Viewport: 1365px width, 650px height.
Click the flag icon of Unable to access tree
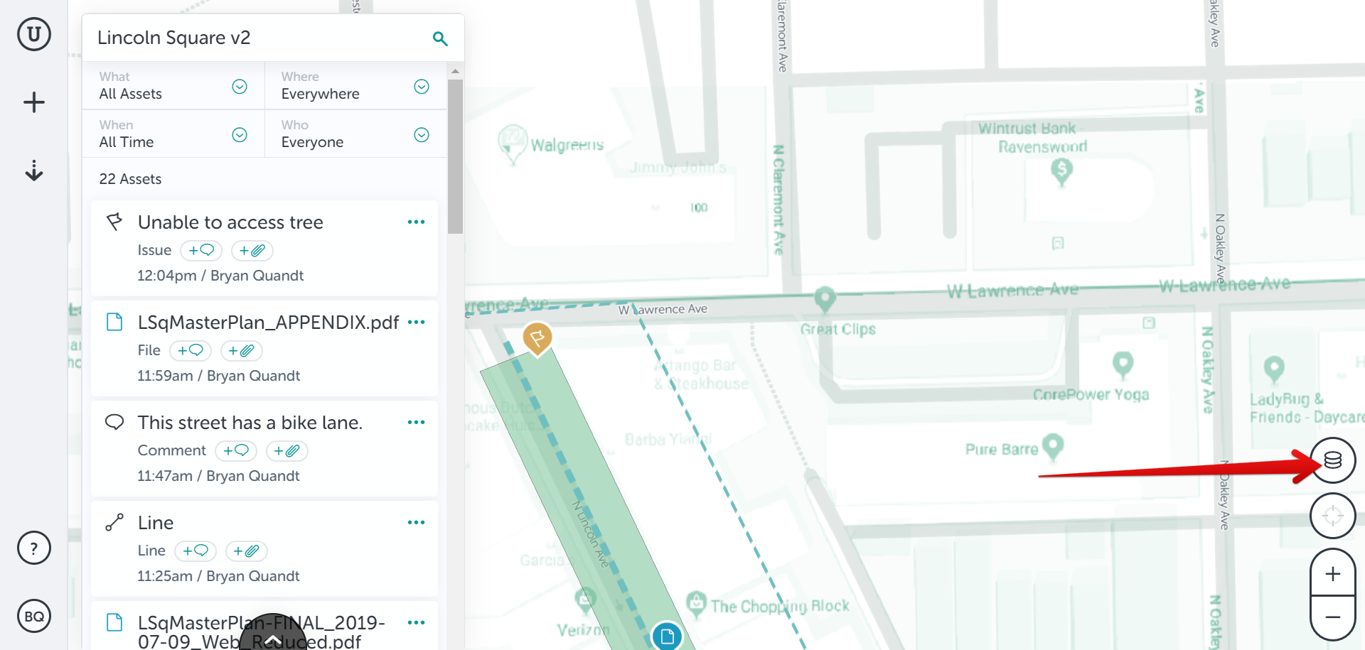[114, 222]
